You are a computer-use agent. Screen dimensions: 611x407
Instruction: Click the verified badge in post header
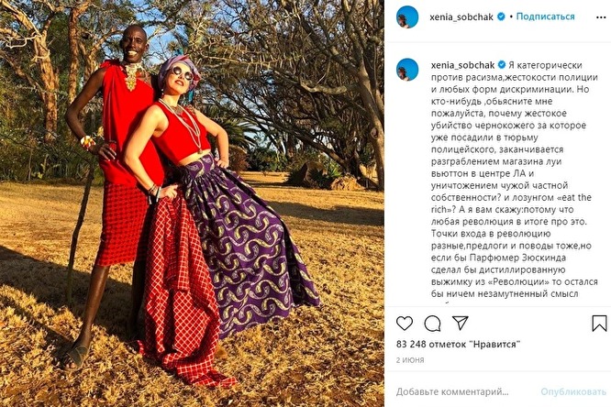click(x=502, y=16)
